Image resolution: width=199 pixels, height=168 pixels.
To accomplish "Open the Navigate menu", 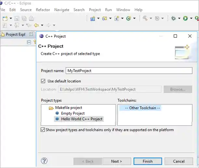I will click(62, 10).
